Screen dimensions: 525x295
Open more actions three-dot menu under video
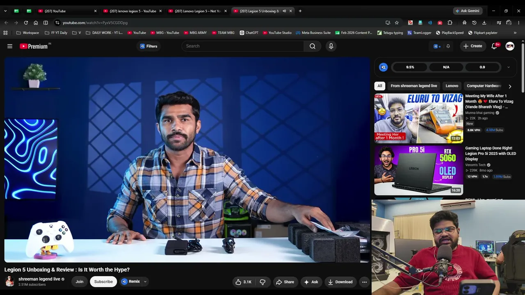tap(364, 282)
